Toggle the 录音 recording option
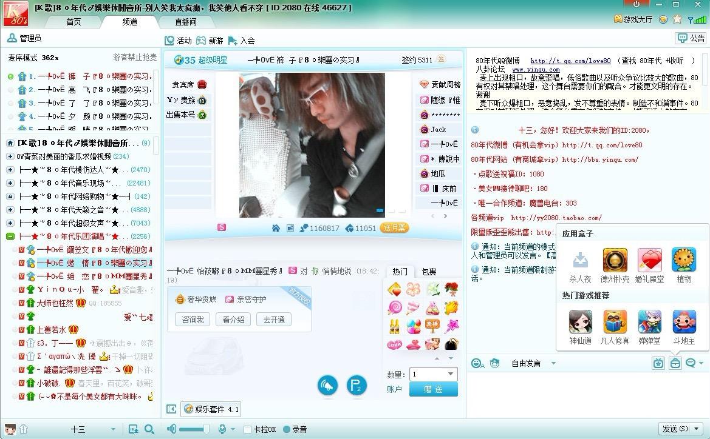The height and width of the screenshot is (439, 710). click(x=287, y=429)
